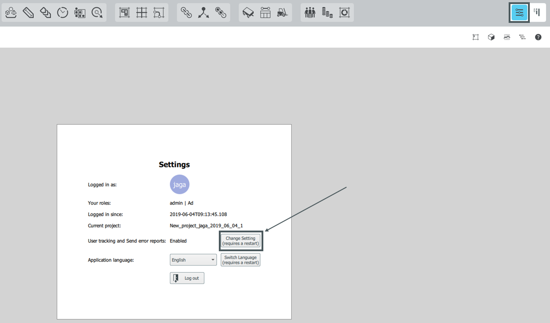Click the dotted matrix grid icon
Image resolution: width=550 pixels, height=323 pixels.
pos(80,13)
